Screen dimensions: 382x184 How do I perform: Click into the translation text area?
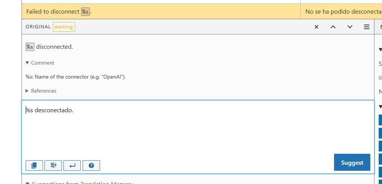coord(196,128)
